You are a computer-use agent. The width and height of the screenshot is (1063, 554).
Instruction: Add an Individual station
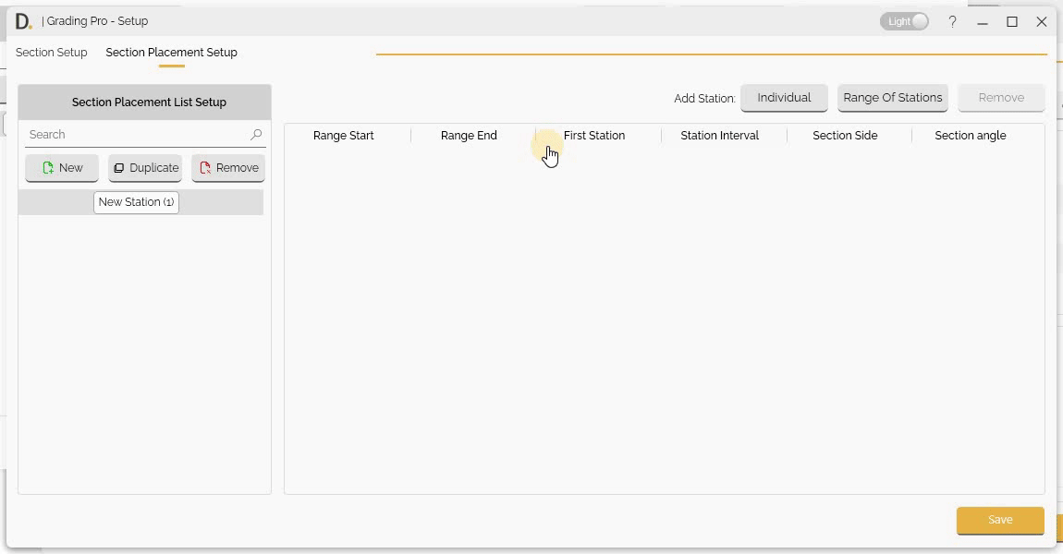[784, 98]
